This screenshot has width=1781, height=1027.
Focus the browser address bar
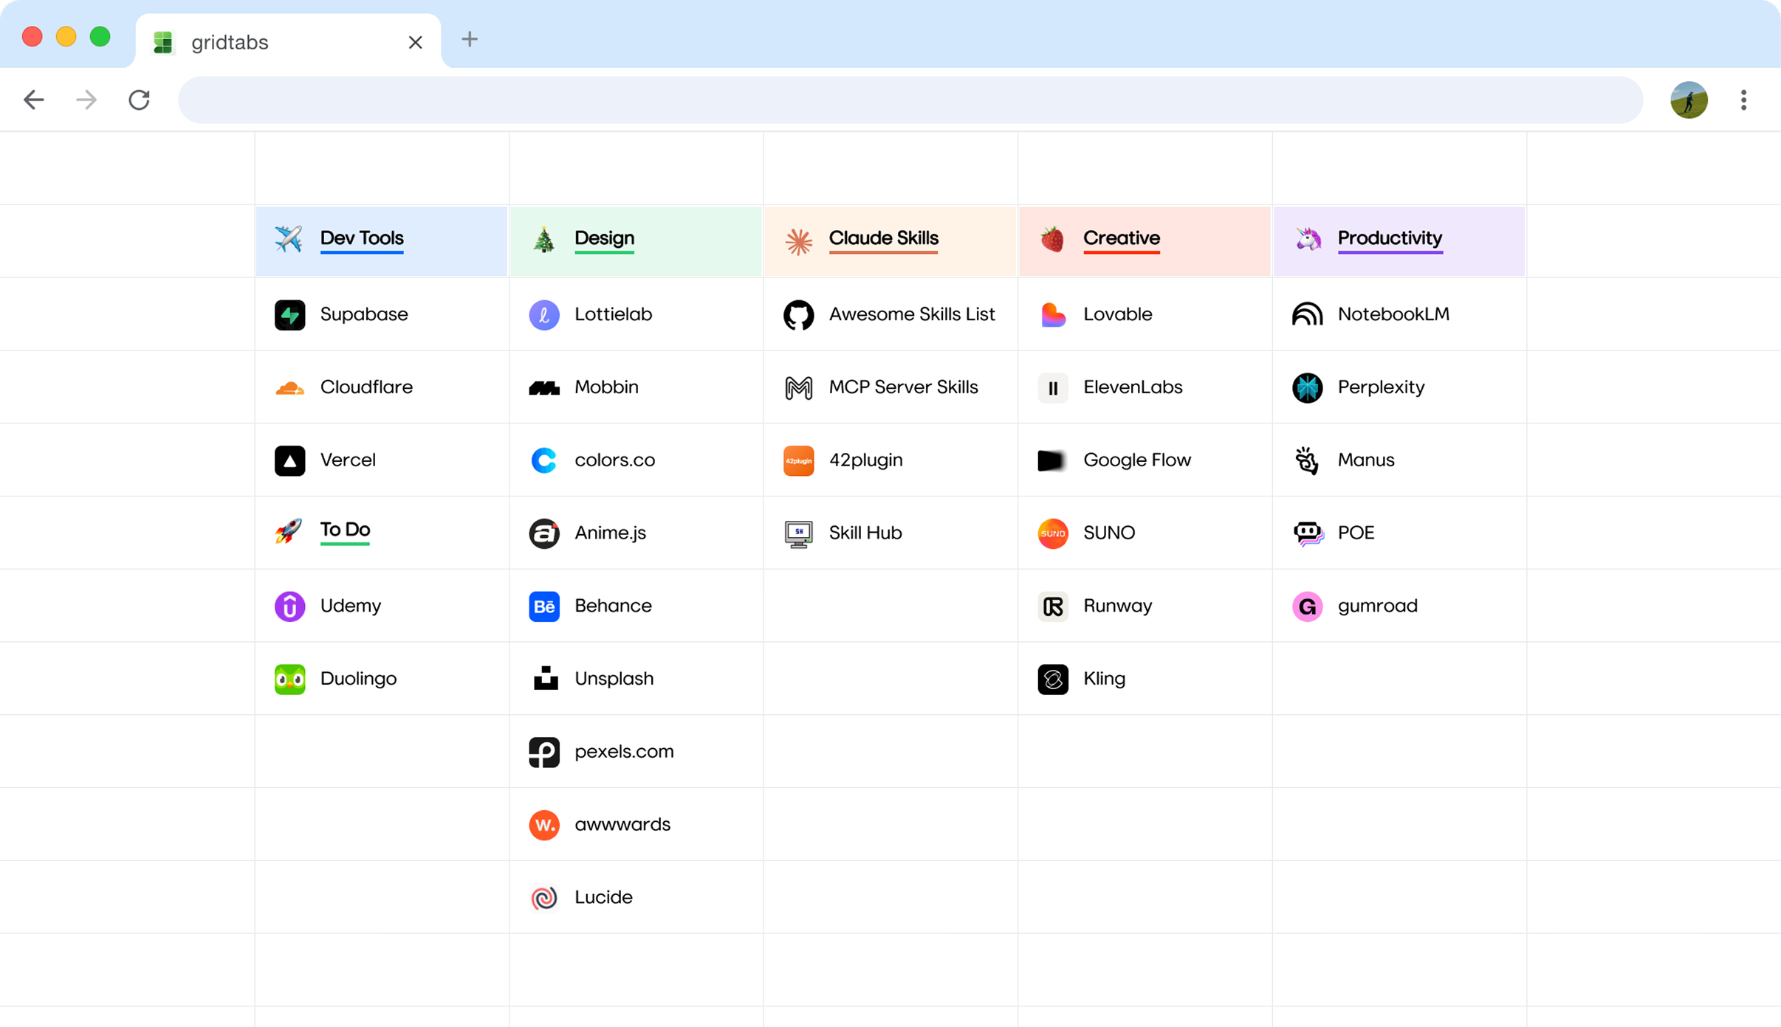[x=910, y=100]
